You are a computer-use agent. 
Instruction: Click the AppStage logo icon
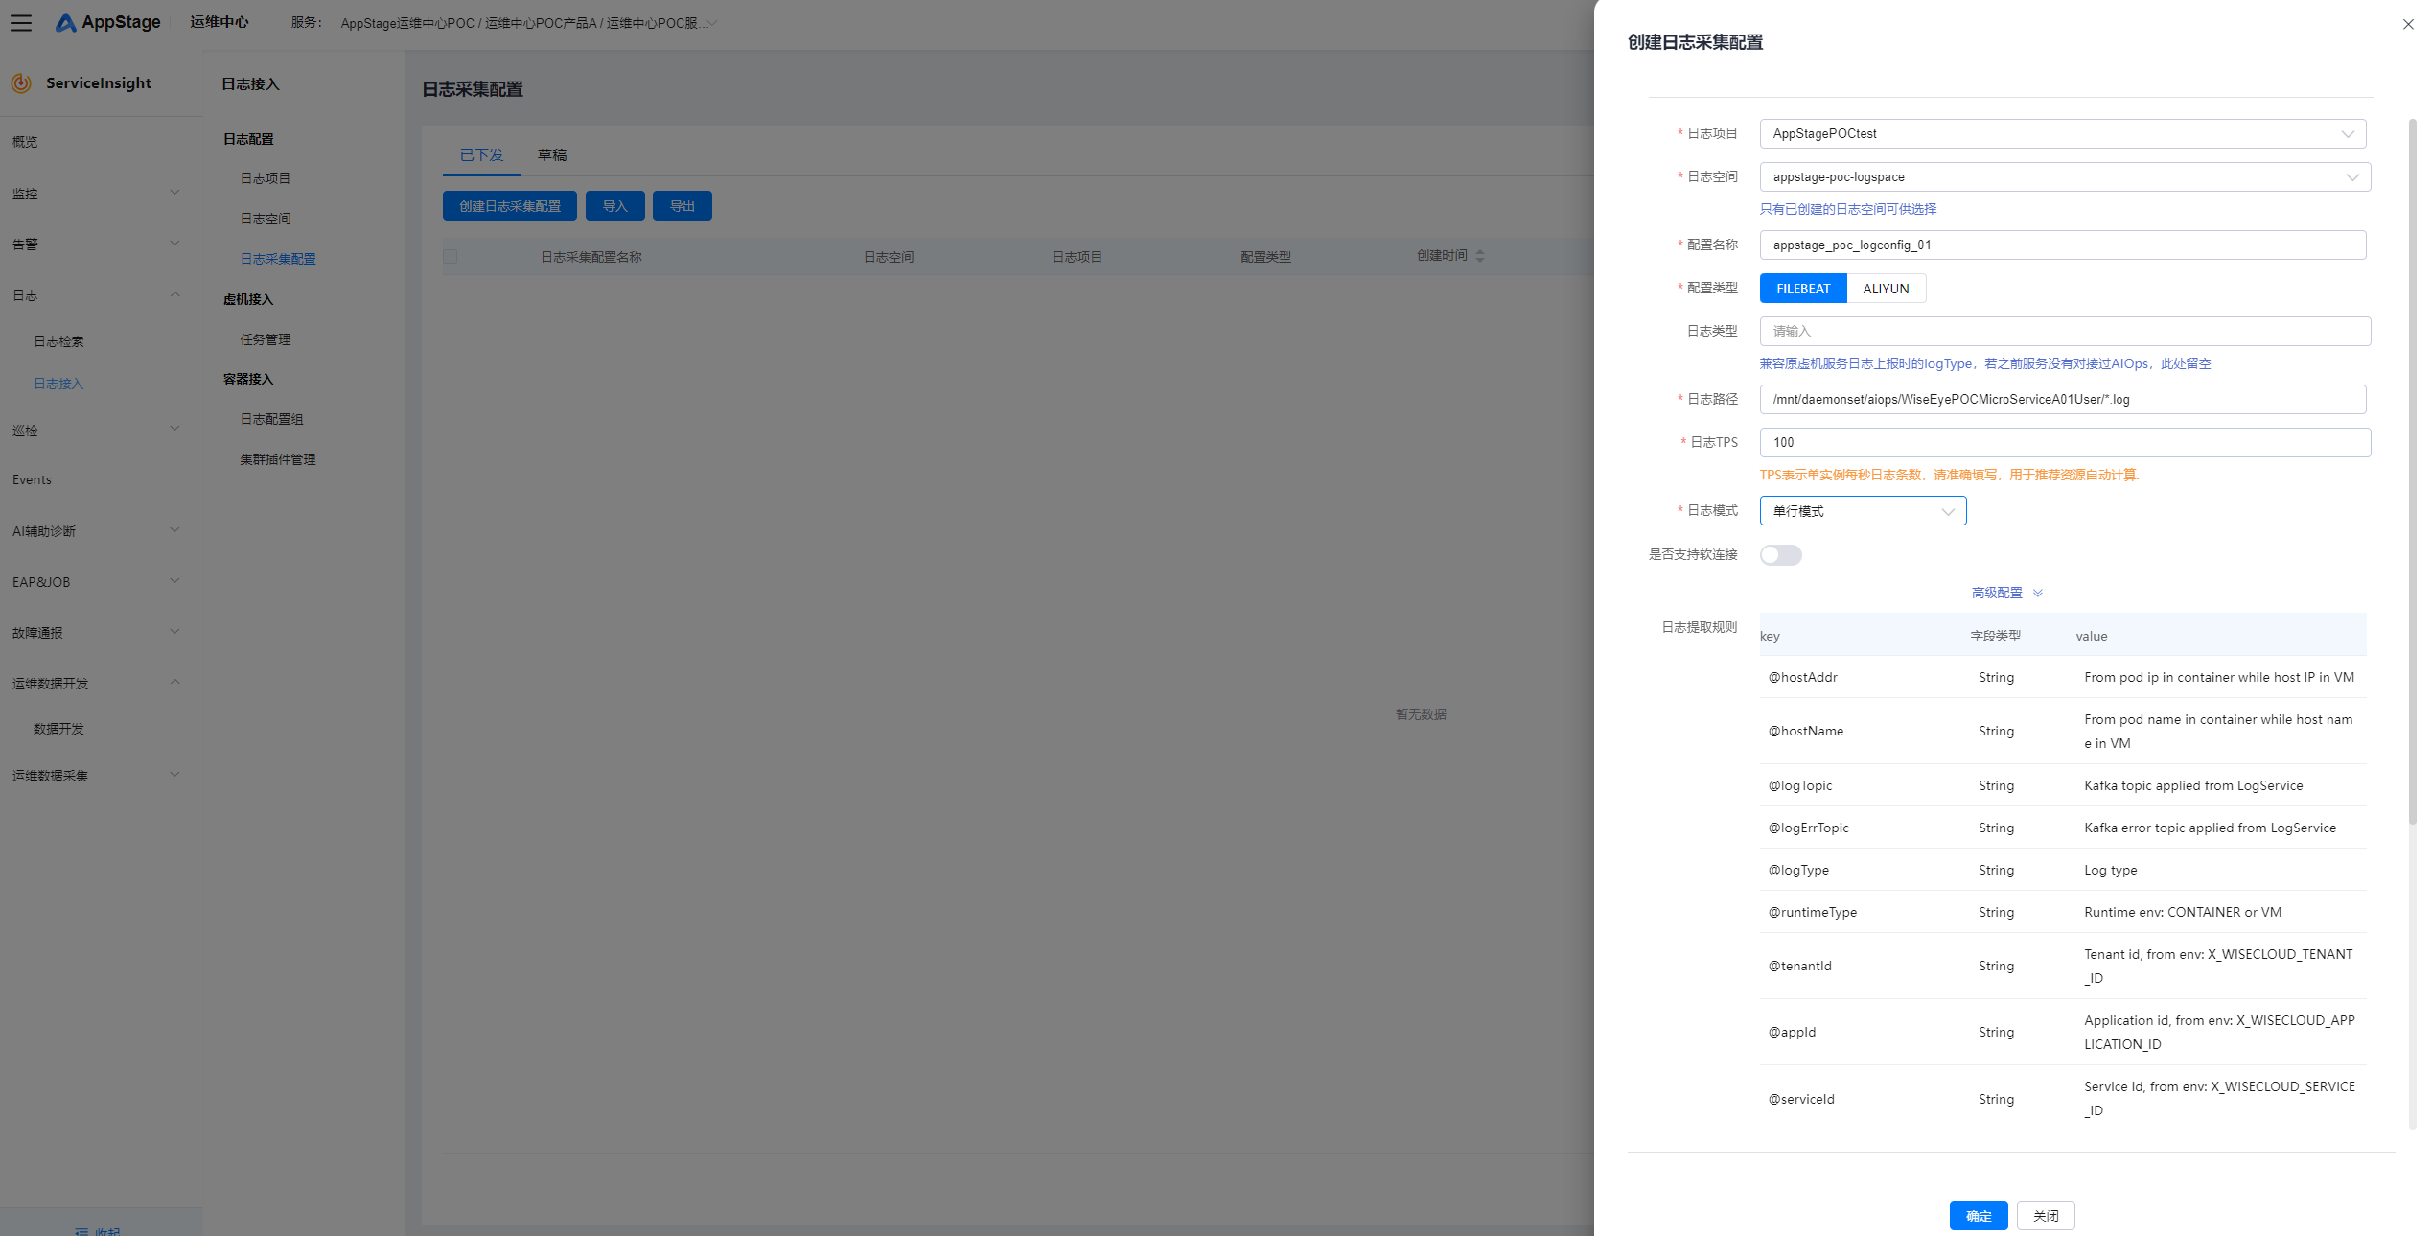(x=65, y=23)
